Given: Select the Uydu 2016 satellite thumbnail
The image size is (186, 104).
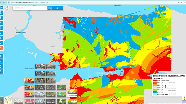Looking at the screenshot, I should (40, 67).
